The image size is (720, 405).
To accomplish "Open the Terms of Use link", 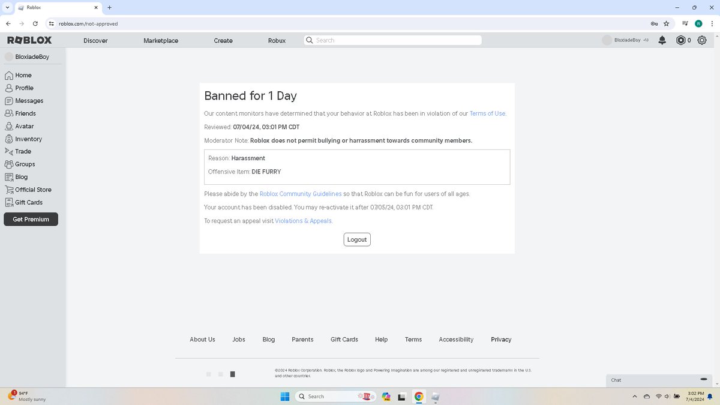I will point(487,113).
